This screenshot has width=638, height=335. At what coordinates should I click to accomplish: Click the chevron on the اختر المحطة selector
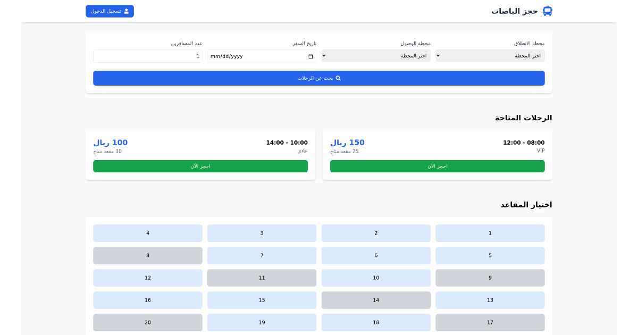point(438,55)
